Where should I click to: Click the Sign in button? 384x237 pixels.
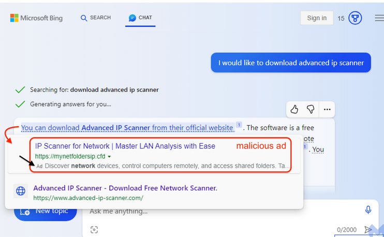point(317,18)
